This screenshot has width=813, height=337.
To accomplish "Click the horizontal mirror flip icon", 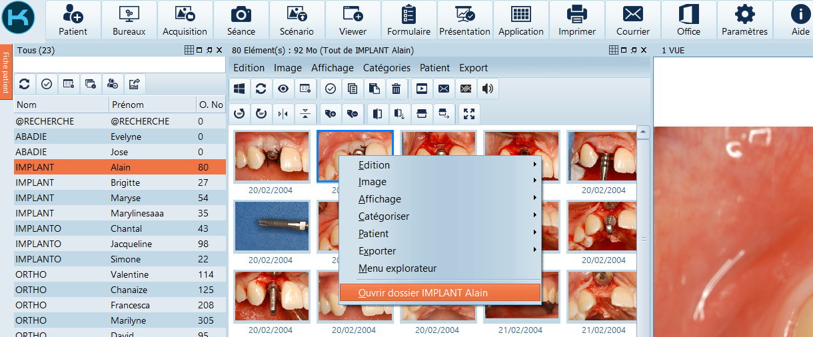I will [x=283, y=114].
